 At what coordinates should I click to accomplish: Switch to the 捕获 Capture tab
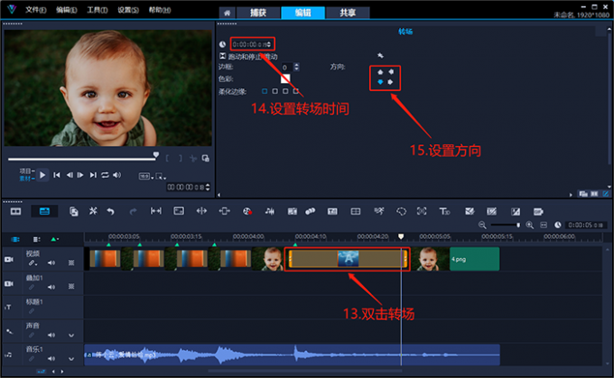click(258, 13)
